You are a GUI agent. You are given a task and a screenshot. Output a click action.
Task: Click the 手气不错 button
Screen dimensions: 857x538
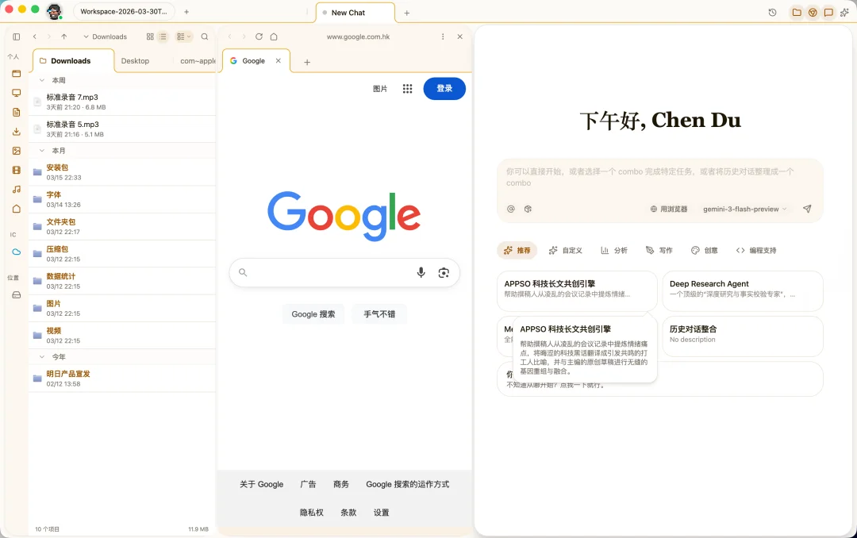coord(379,314)
